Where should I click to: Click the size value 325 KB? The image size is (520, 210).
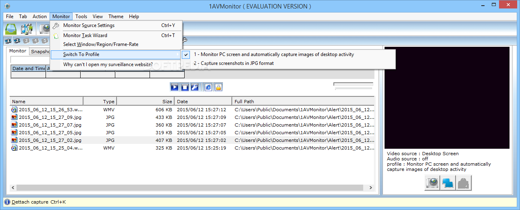point(163,148)
